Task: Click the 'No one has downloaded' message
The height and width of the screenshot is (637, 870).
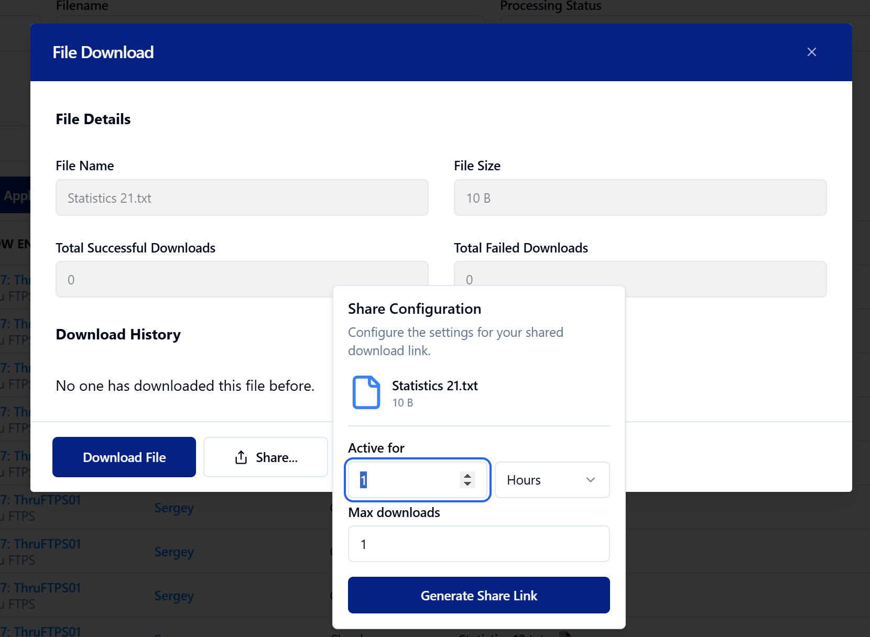Action: click(185, 386)
